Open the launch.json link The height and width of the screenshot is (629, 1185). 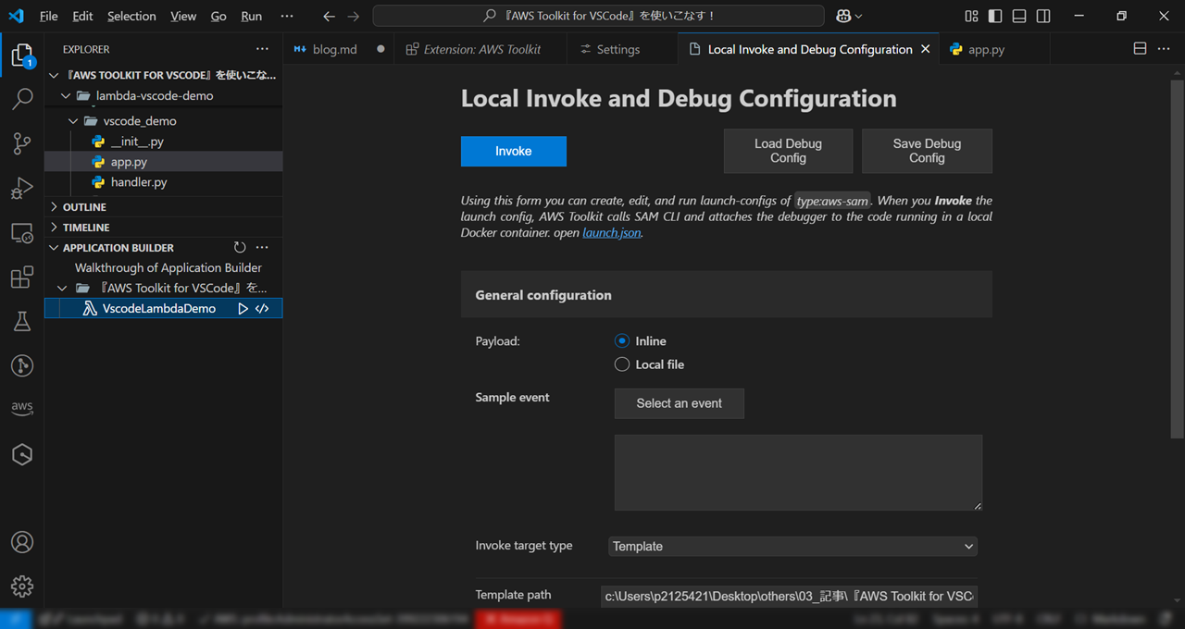[x=611, y=232]
